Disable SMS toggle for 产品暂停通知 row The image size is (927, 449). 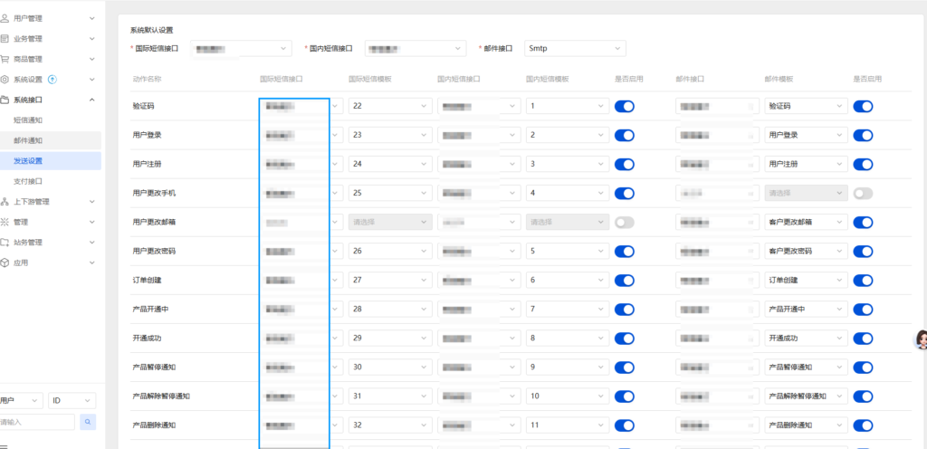tap(625, 368)
